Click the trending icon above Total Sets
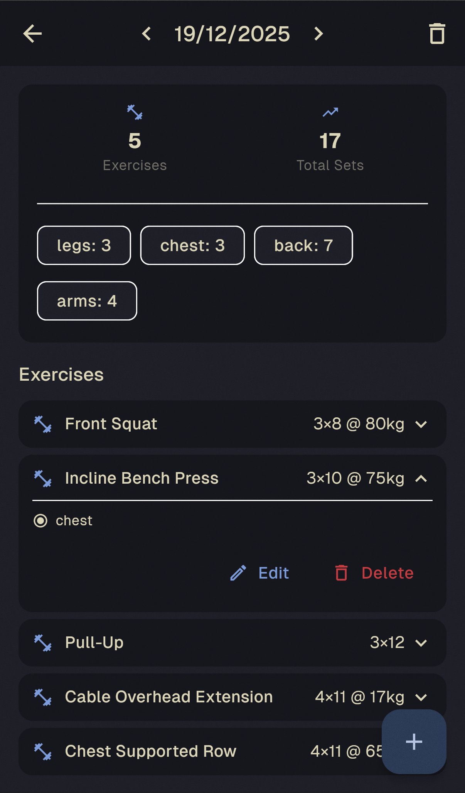Image resolution: width=465 pixels, height=793 pixels. click(x=330, y=111)
